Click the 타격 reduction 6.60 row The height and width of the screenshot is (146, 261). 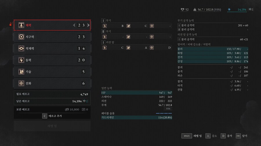(213, 86)
